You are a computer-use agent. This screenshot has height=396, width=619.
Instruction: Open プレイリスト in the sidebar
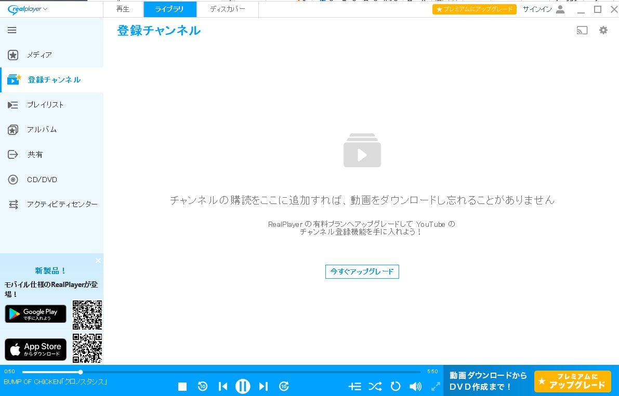[52, 104]
